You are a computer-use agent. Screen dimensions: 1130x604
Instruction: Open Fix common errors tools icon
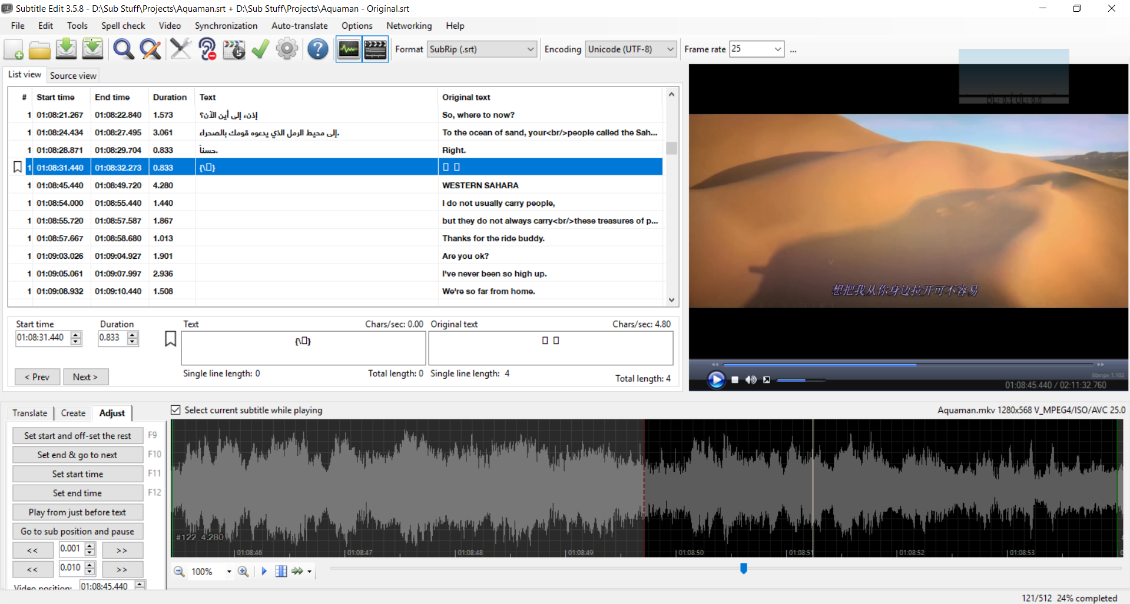pos(180,49)
